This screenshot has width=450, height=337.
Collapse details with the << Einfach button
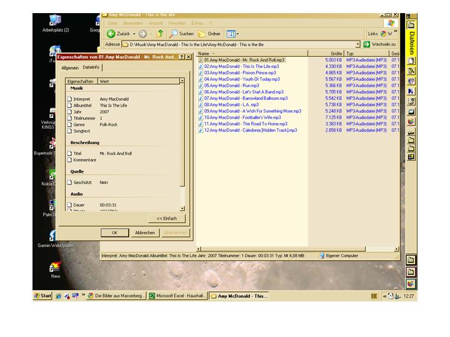point(166,218)
